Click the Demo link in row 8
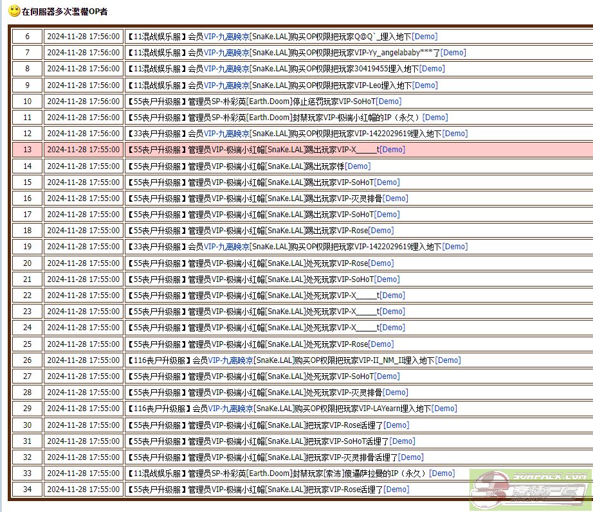593x512 pixels. pos(432,69)
